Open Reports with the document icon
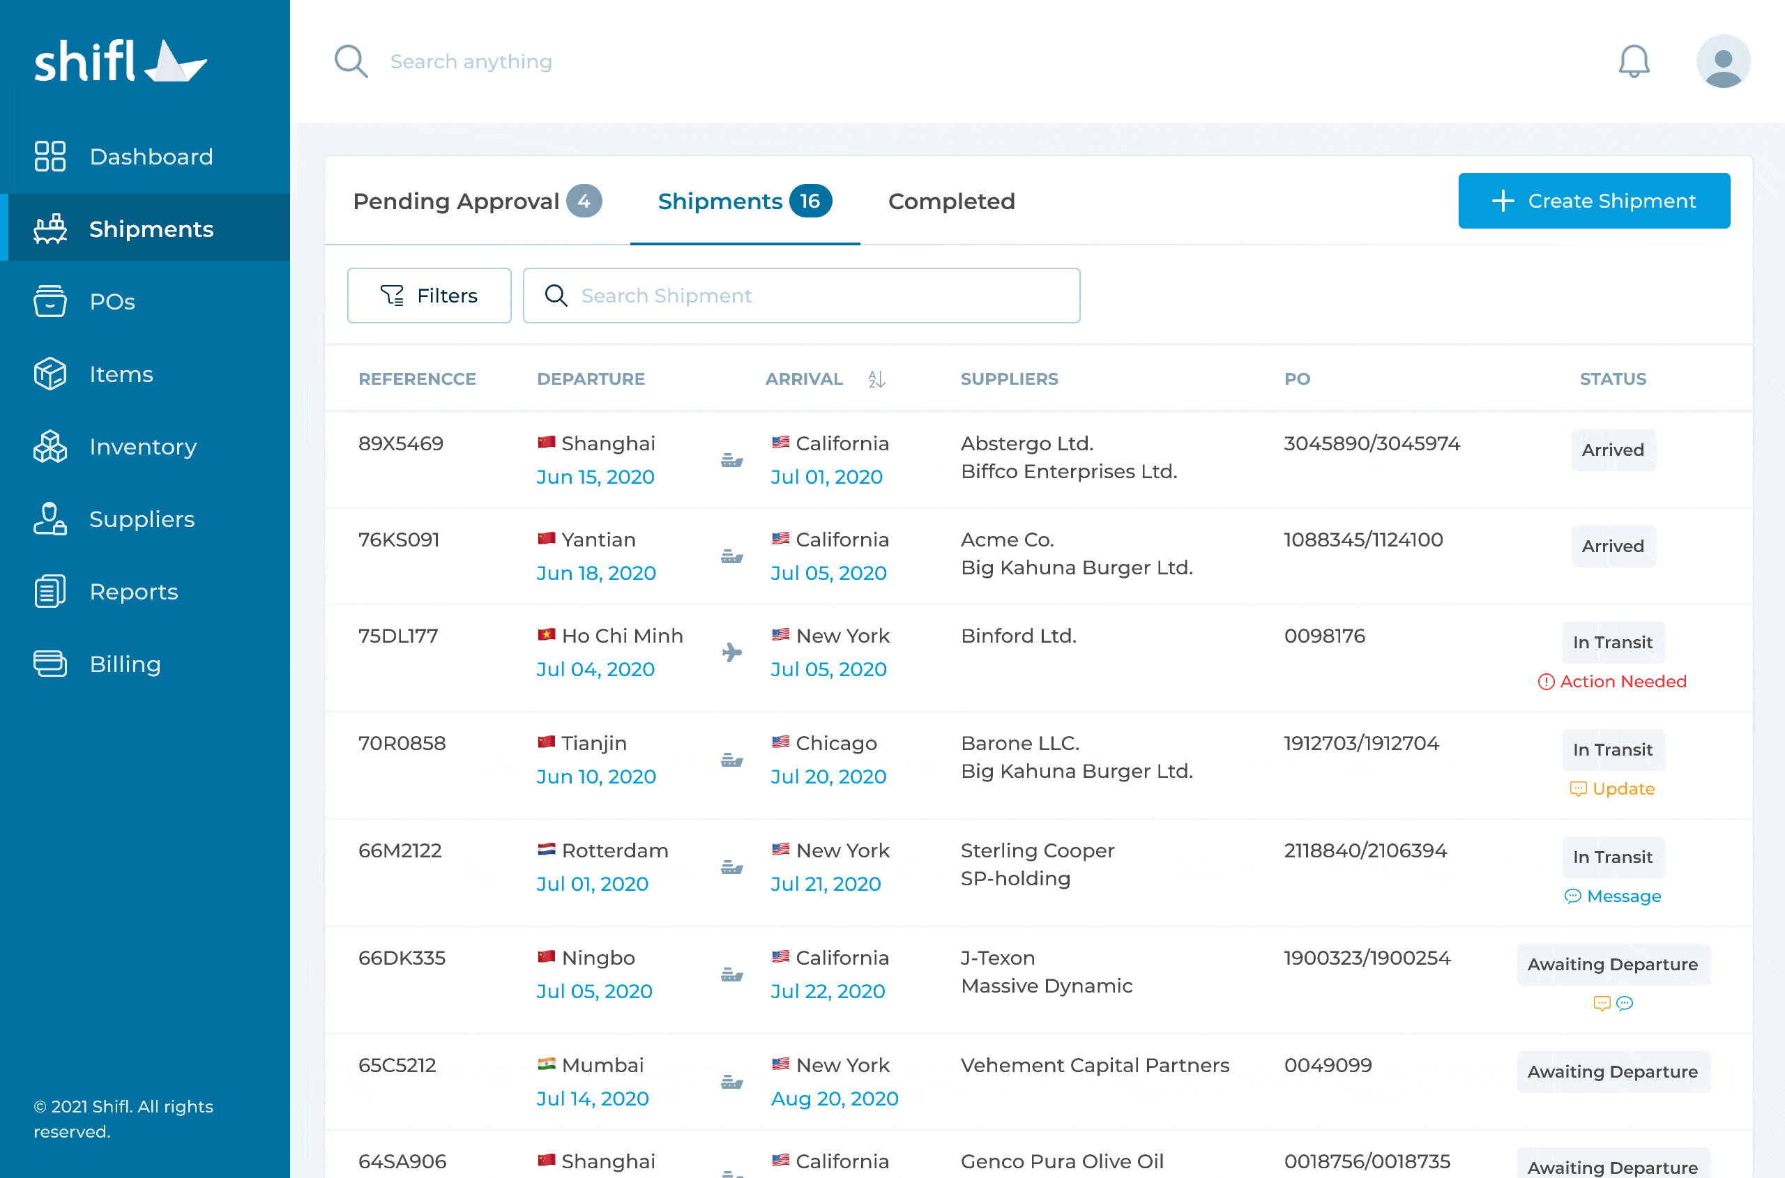This screenshot has width=1785, height=1178. coord(50,590)
